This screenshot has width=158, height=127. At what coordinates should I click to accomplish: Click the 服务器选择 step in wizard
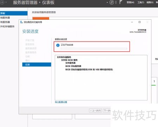pos(31,48)
